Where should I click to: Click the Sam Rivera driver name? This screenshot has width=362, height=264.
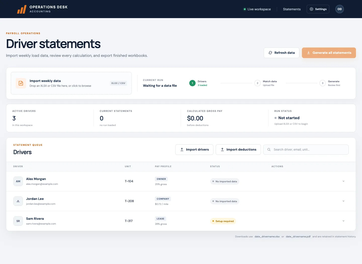35,219
